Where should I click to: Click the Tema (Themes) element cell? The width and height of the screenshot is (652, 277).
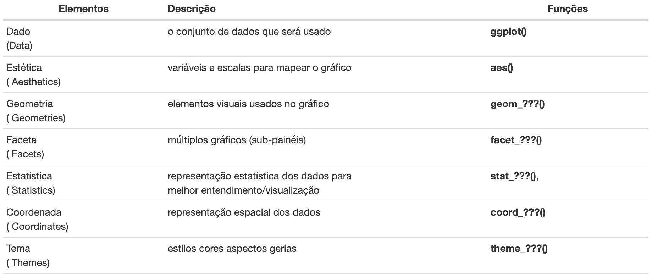click(x=28, y=255)
